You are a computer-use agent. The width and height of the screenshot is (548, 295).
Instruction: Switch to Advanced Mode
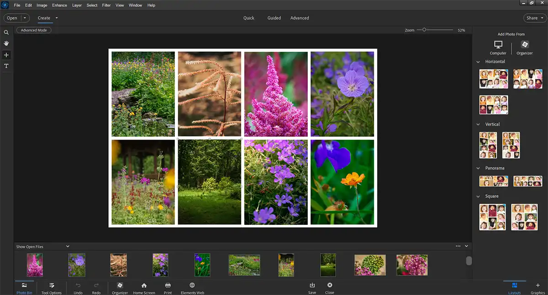point(33,30)
